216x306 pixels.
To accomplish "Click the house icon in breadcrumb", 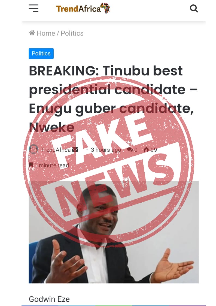I will pos(32,33).
